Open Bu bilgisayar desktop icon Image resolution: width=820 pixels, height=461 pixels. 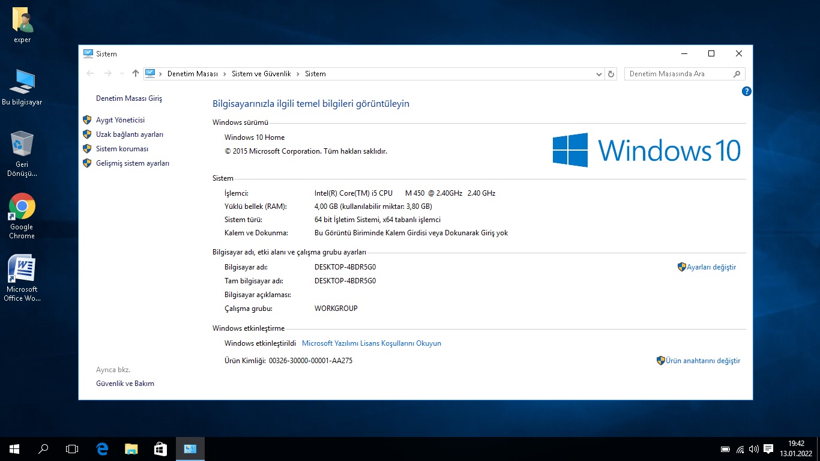click(x=22, y=88)
